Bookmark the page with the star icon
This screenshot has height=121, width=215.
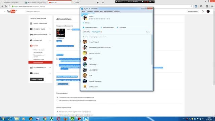click(x=191, y=6)
